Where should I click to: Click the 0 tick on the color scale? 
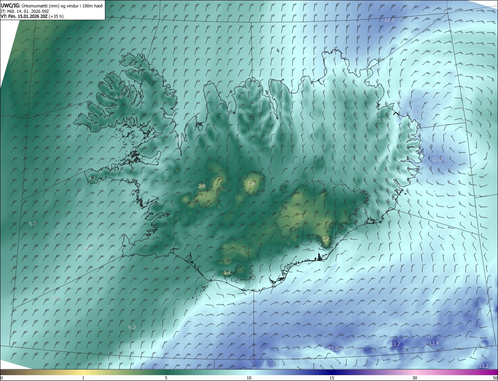click(x=2, y=378)
